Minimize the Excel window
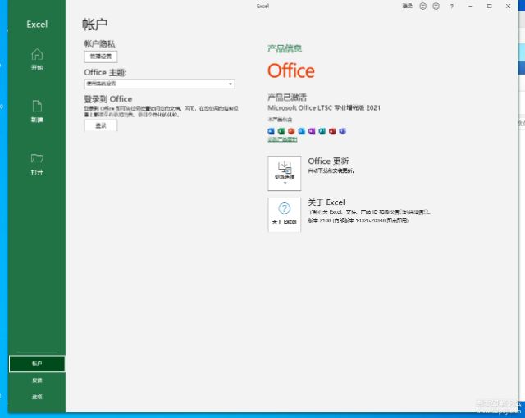Image resolution: width=525 pixels, height=418 pixels. click(x=470, y=6)
